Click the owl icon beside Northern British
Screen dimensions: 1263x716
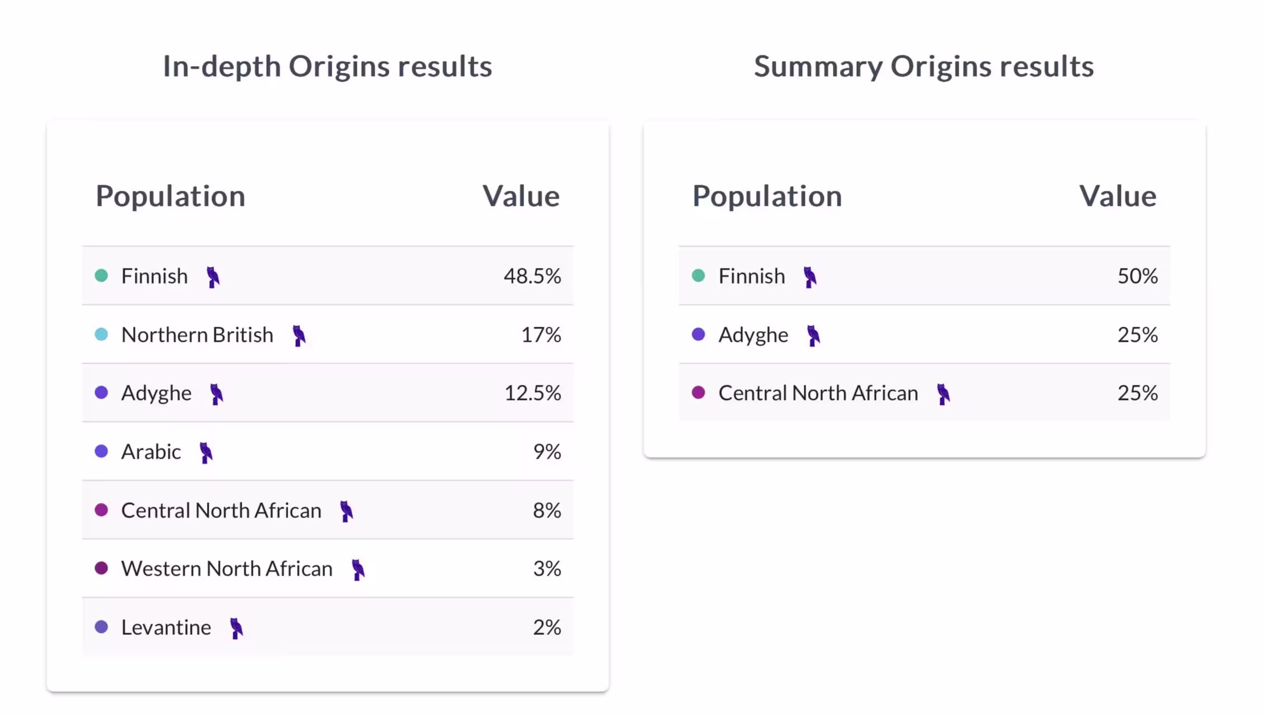pos(299,336)
